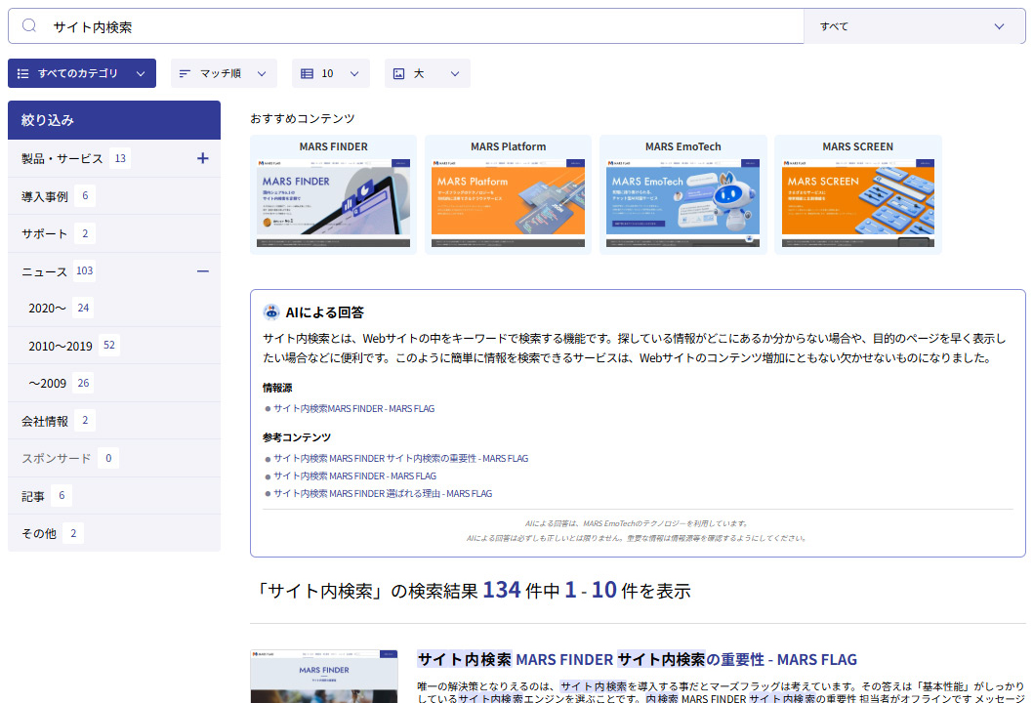1033x703 pixels.
Task: Collapse ニュース with the minus icon
Action: tap(203, 270)
